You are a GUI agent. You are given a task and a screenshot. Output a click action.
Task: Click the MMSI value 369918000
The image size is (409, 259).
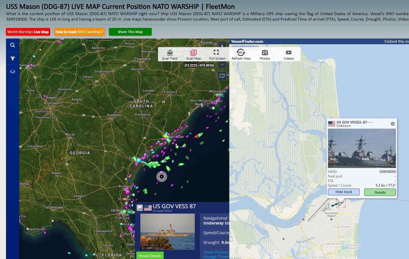pyautogui.click(x=388, y=171)
